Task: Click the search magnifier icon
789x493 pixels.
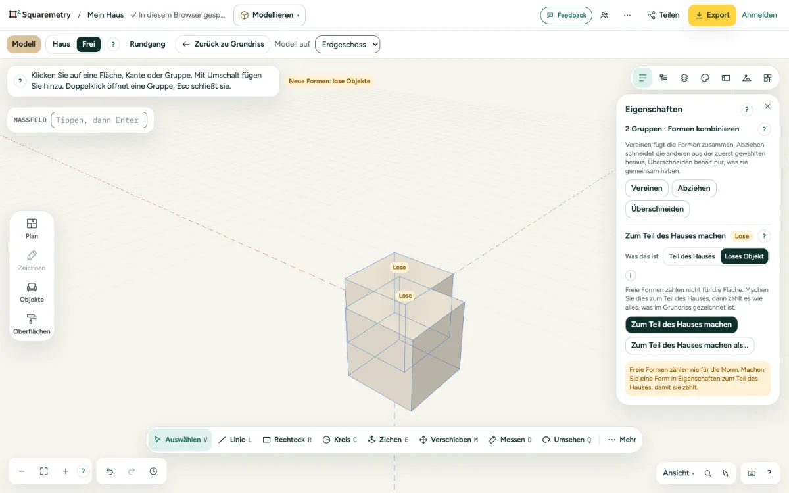Action: 707,473
